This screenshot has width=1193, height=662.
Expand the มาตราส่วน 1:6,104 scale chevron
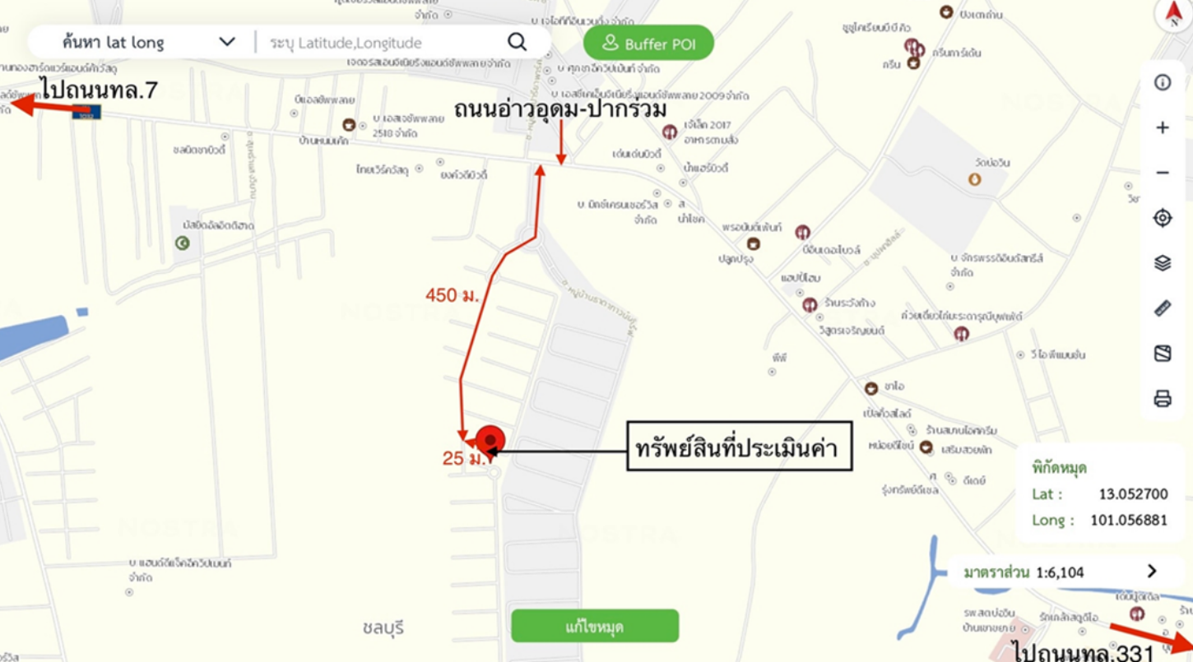pyautogui.click(x=1152, y=572)
